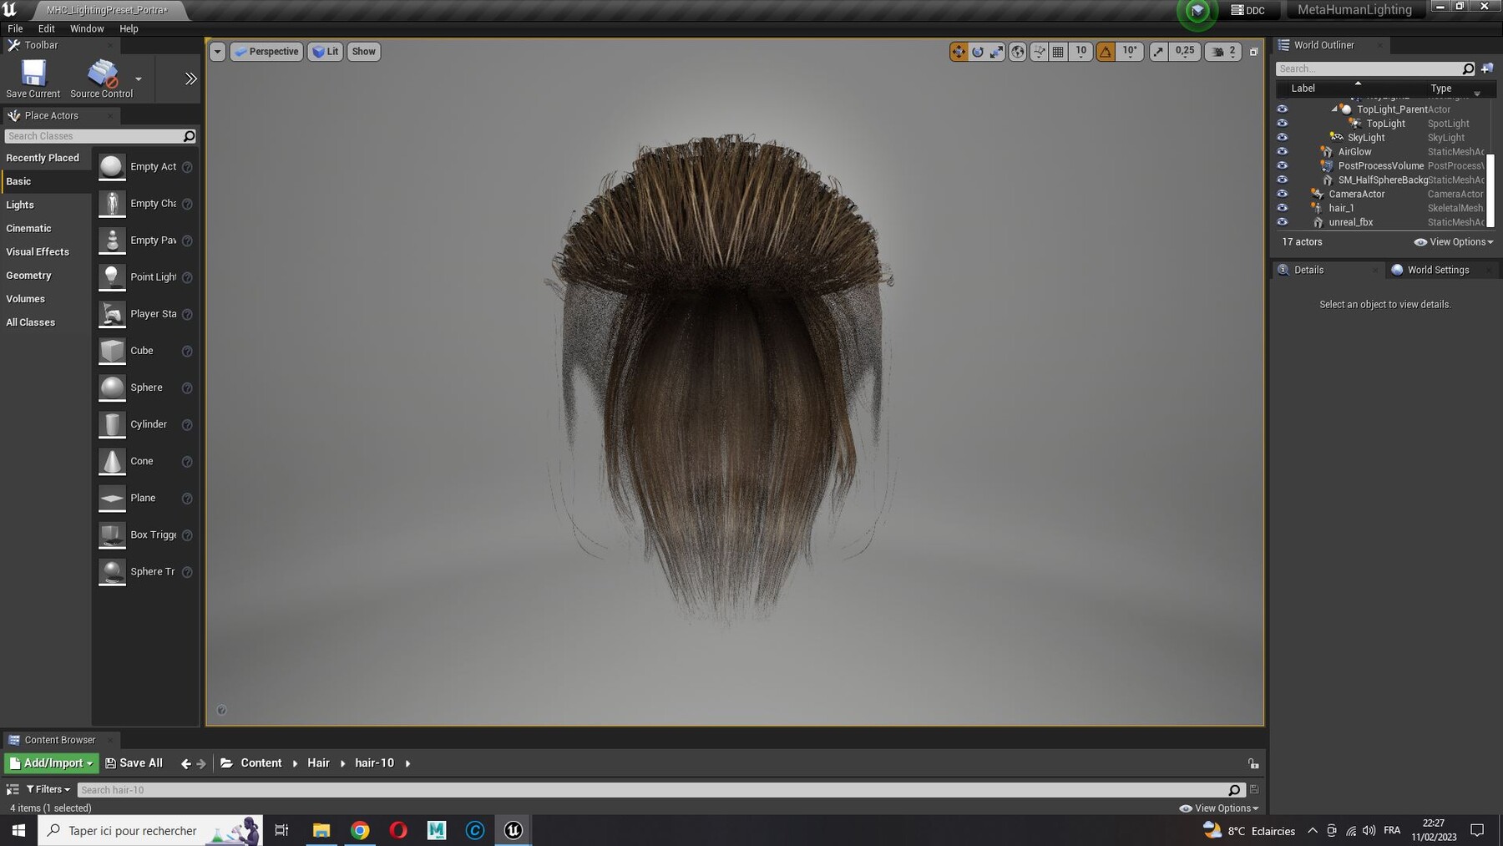Open World Outliner View Options
This screenshot has width=1503, height=846.
click(x=1454, y=242)
